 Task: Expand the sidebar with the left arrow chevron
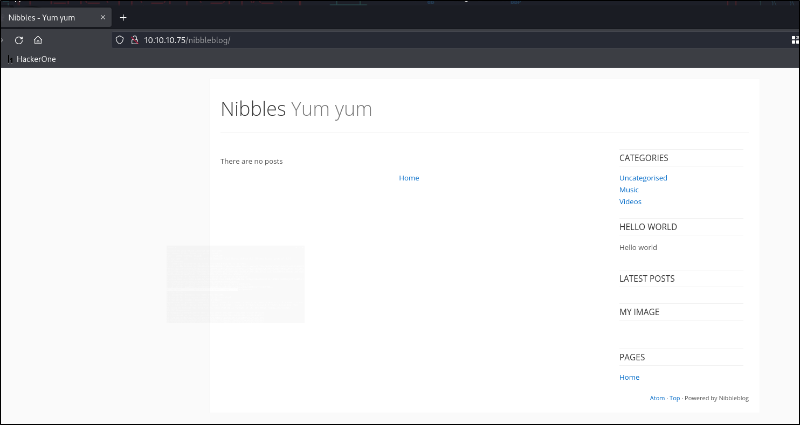(x=3, y=40)
